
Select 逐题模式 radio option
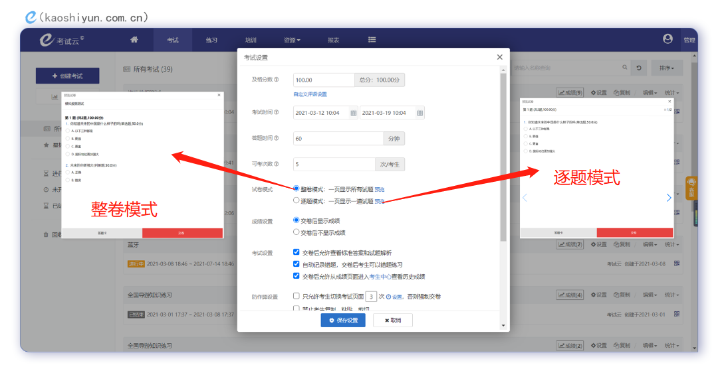pos(297,200)
